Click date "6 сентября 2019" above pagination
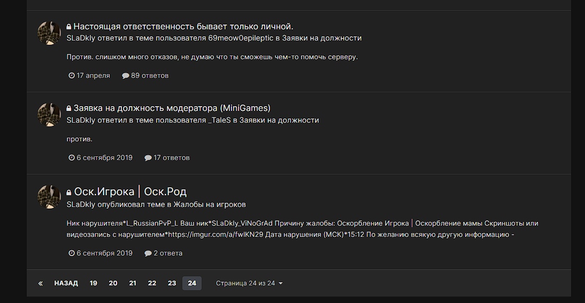The width and height of the screenshot is (585, 303). (x=104, y=253)
